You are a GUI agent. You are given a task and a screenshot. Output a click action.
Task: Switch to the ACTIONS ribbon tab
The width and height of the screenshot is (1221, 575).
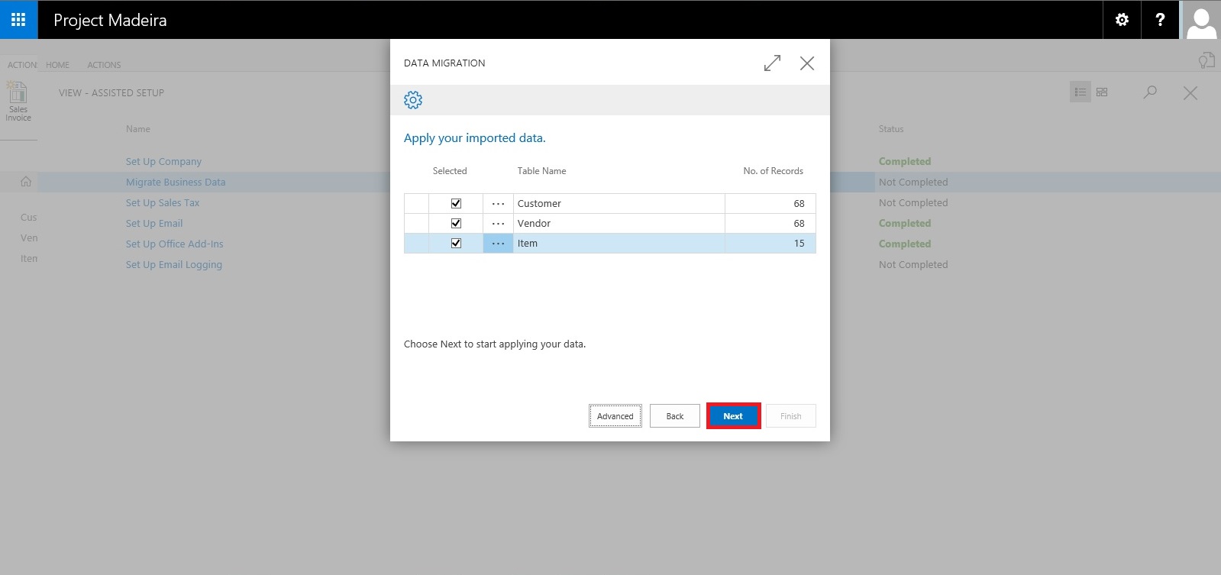tap(104, 65)
